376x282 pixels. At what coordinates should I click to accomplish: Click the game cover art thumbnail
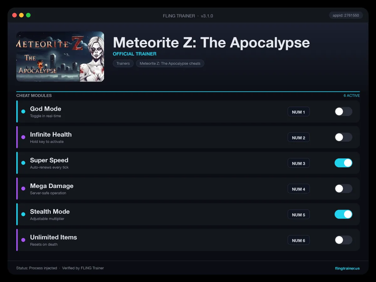tap(60, 56)
